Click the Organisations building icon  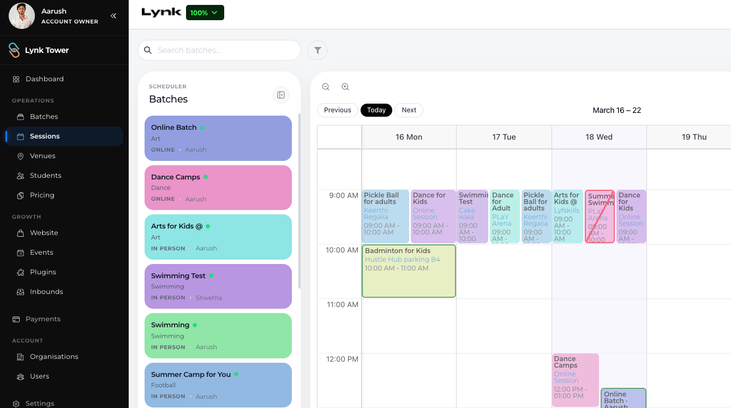click(21, 357)
